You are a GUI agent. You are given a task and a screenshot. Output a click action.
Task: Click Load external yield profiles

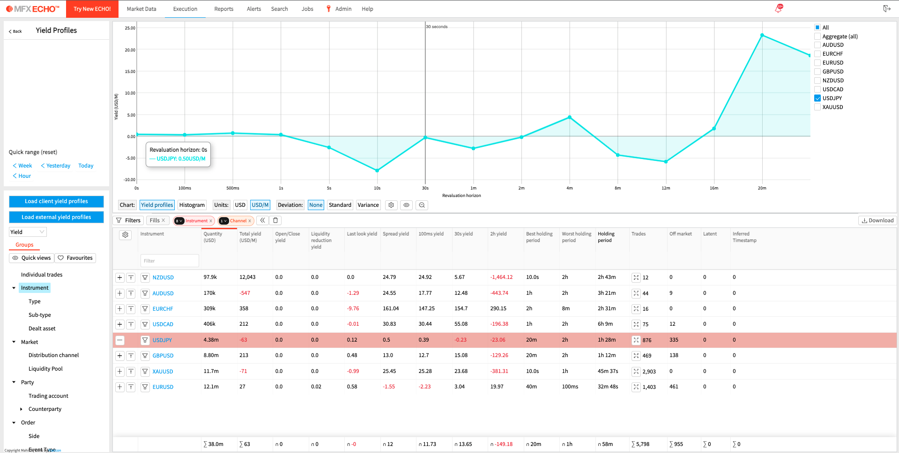pyautogui.click(x=56, y=217)
